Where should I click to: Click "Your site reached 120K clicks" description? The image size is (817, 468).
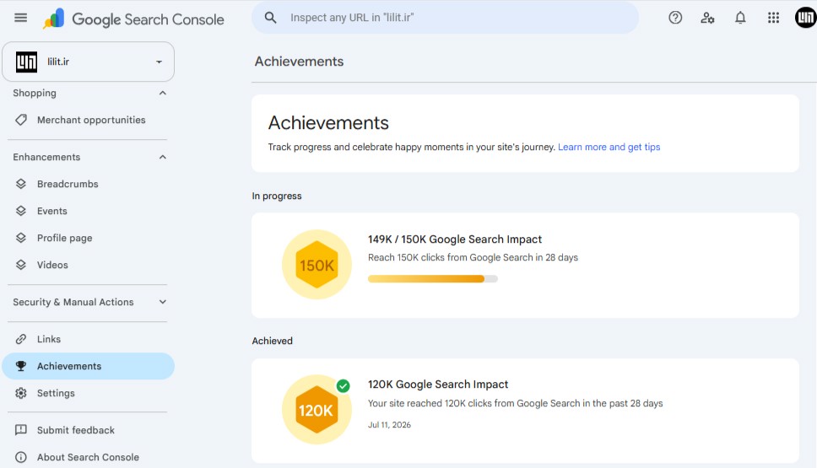515,403
